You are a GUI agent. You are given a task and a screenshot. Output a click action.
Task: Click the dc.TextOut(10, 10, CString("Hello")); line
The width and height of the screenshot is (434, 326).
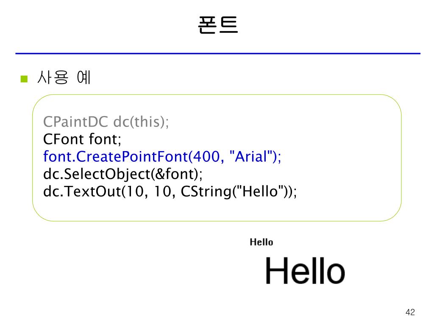[x=170, y=191]
